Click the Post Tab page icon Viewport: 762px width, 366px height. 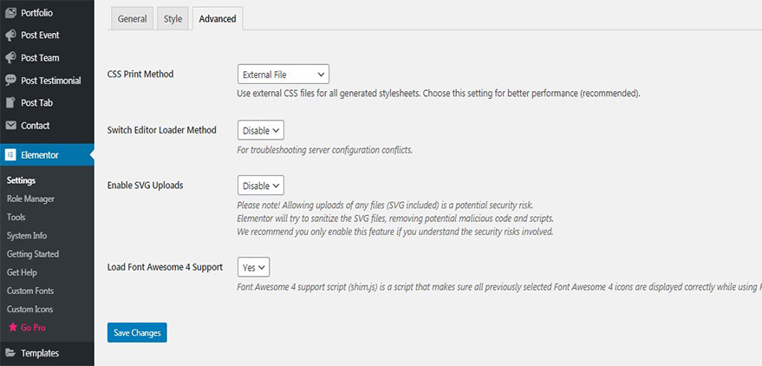click(10, 103)
